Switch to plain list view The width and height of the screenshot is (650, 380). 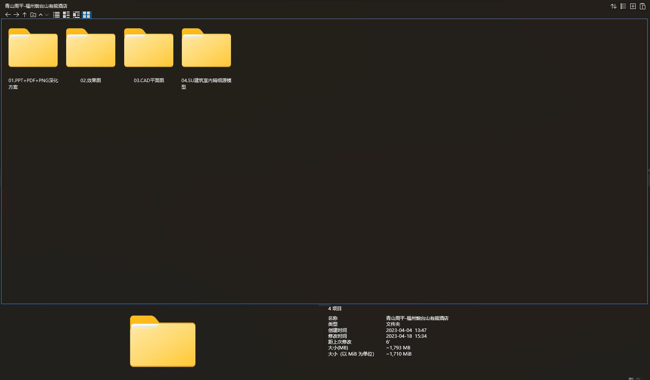point(56,15)
